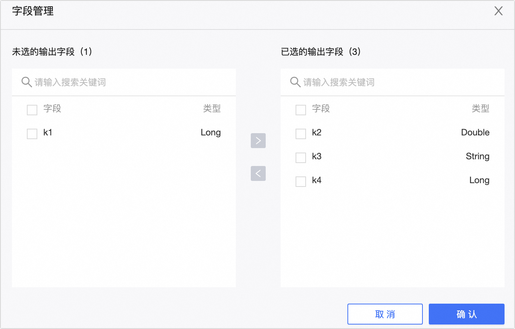Check the k4 field checkbox
515x329 pixels.
point(301,182)
